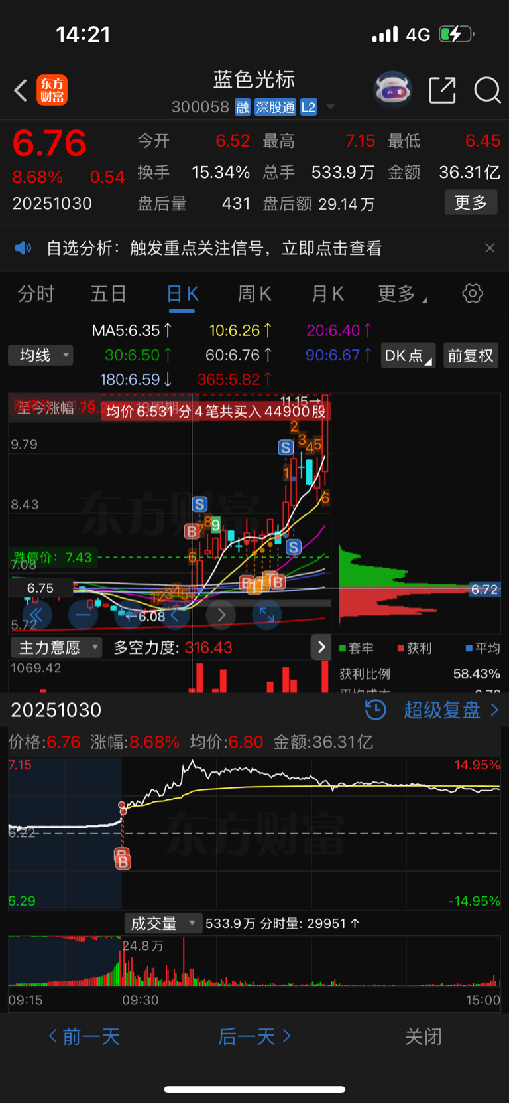Image resolution: width=509 pixels, height=1104 pixels.
Task: Open the 主力意愿 indicator dropdown
Action: (x=56, y=647)
